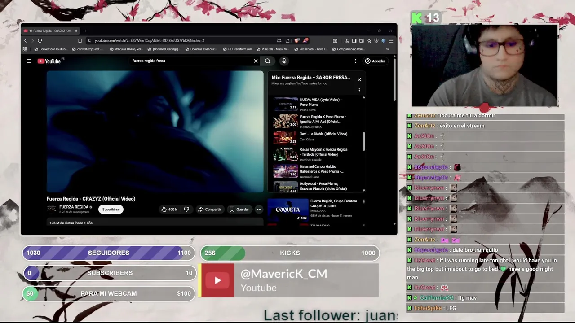Open the convert2mp3.net bookmark
Viewport: 575px width, 323px height.
click(88, 49)
